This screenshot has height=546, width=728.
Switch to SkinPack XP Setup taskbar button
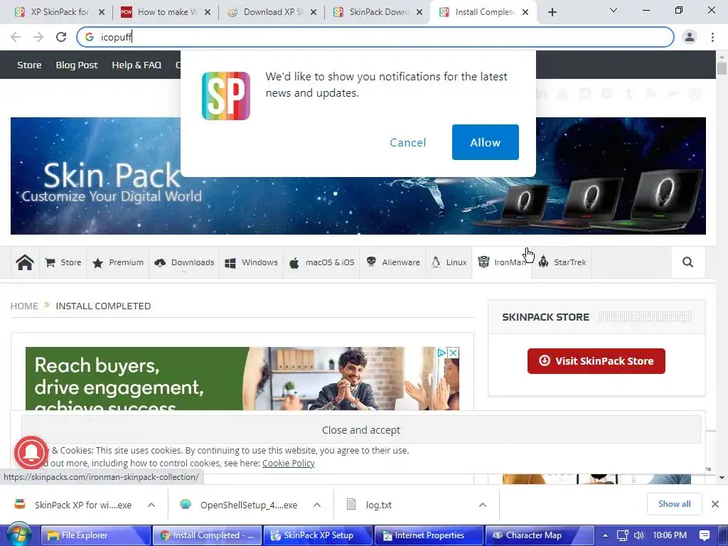[x=318, y=535]
